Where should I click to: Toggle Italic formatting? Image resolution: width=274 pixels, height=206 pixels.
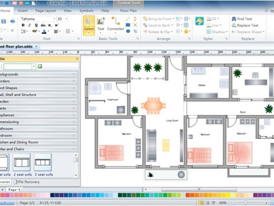(30, 25)
